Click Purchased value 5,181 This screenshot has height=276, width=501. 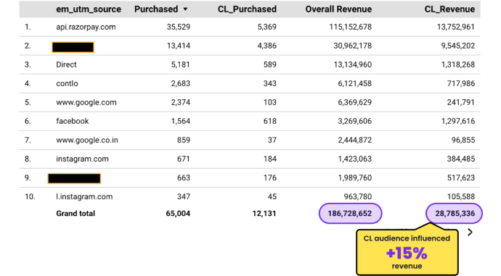[181, 64]
